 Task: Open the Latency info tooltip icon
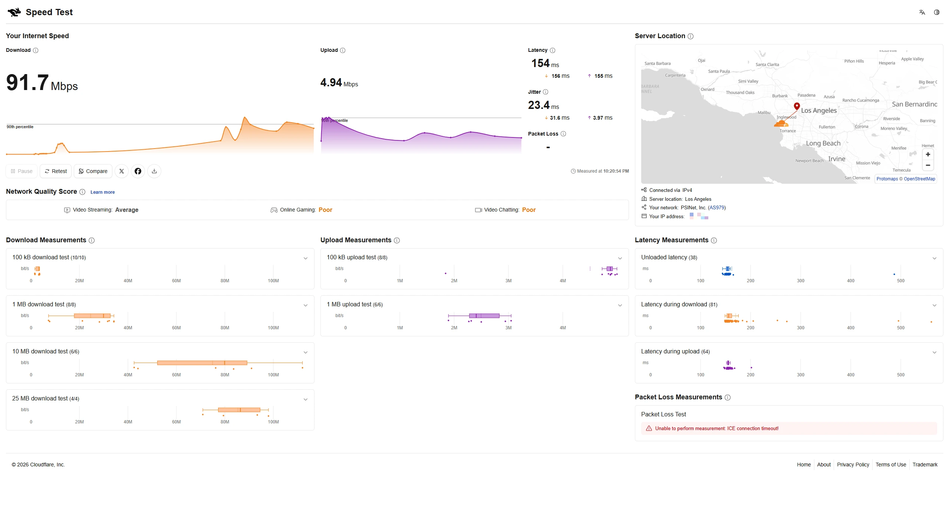tap(553, 50)
